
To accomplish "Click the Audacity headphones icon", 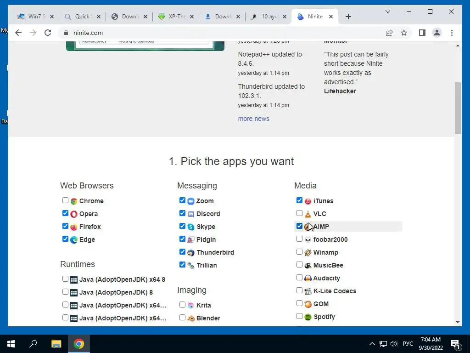I will (x=308, y=278).
